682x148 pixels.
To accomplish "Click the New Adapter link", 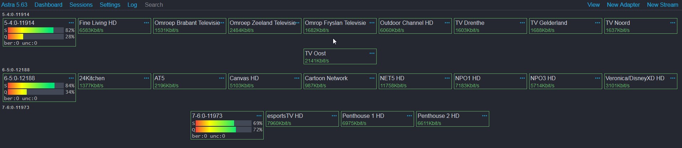I will [623, 5].
